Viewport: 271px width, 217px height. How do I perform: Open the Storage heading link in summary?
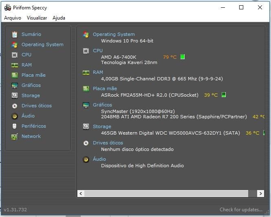pyautogui.click(x=102, y=126)
